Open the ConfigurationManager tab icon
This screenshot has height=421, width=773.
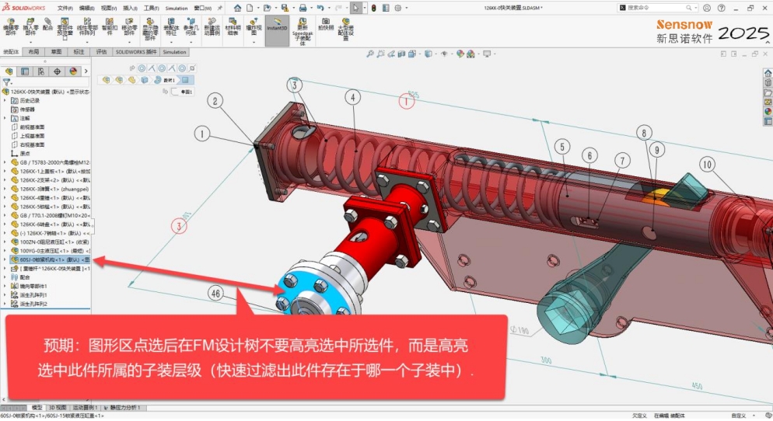click(x=41, y=71)
